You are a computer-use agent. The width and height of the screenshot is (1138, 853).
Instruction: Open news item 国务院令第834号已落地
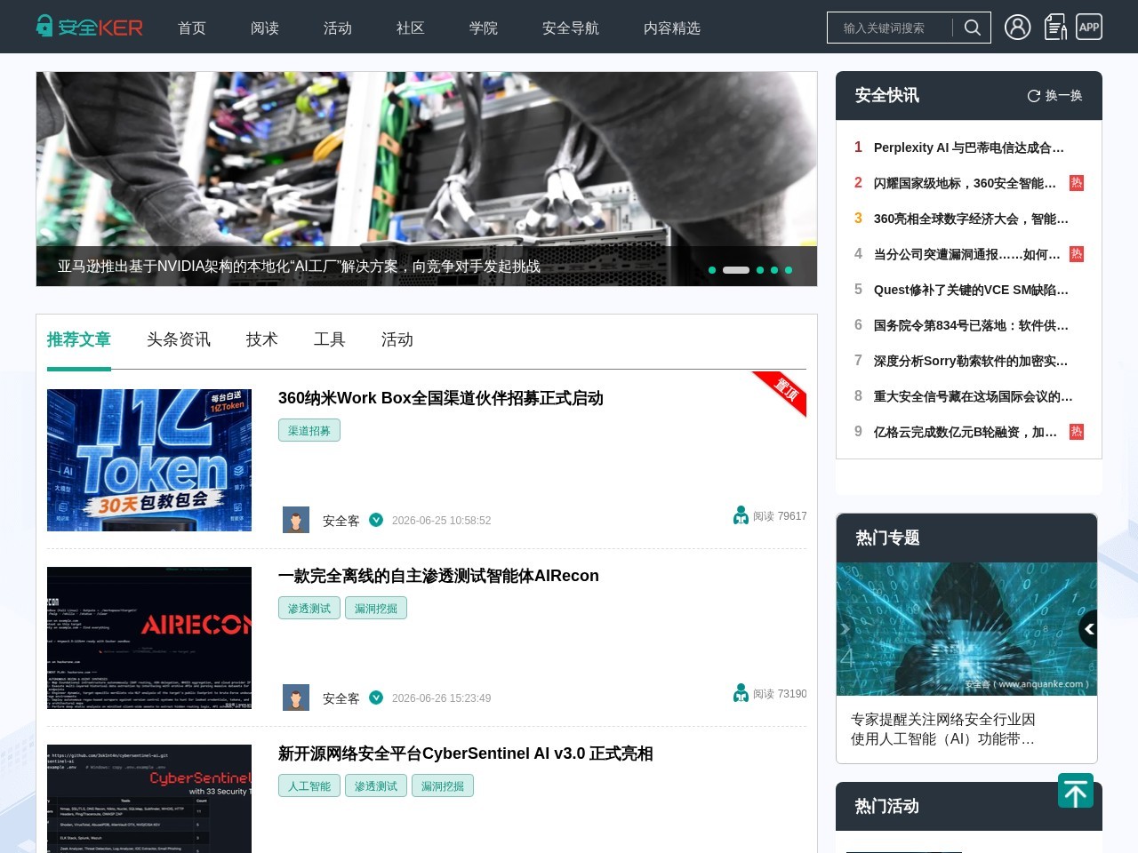click(971, 325)
